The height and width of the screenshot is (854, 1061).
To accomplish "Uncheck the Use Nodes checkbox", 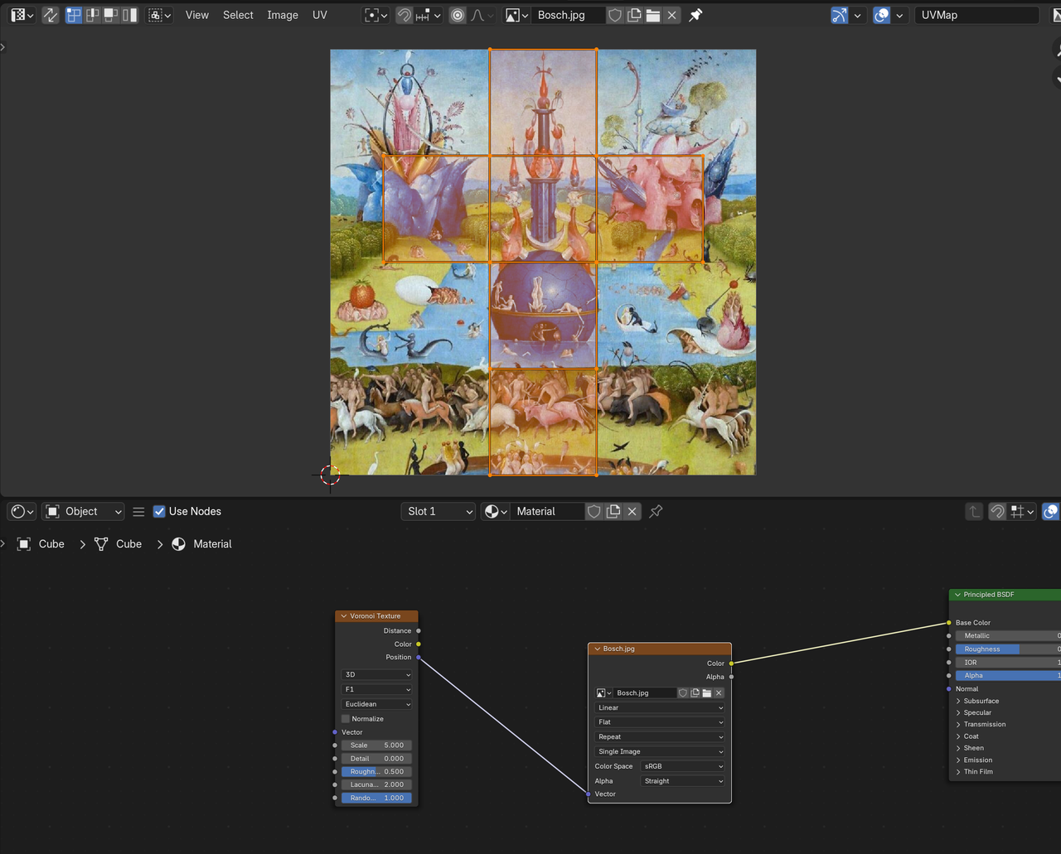I will (160, 511).
